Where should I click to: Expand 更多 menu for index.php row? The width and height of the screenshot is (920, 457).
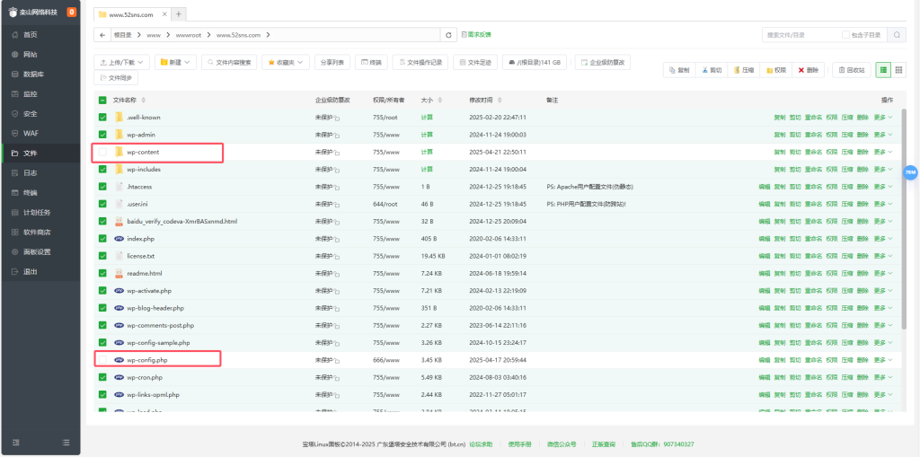pyautogui.click(x=883, y=239)
